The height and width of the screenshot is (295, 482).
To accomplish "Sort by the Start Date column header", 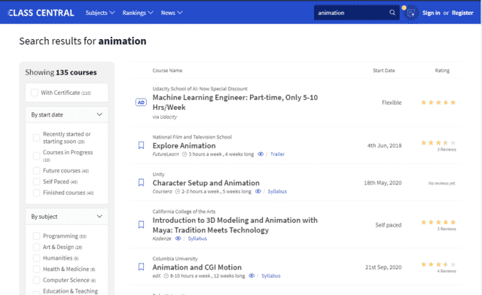I will point(383,71).
